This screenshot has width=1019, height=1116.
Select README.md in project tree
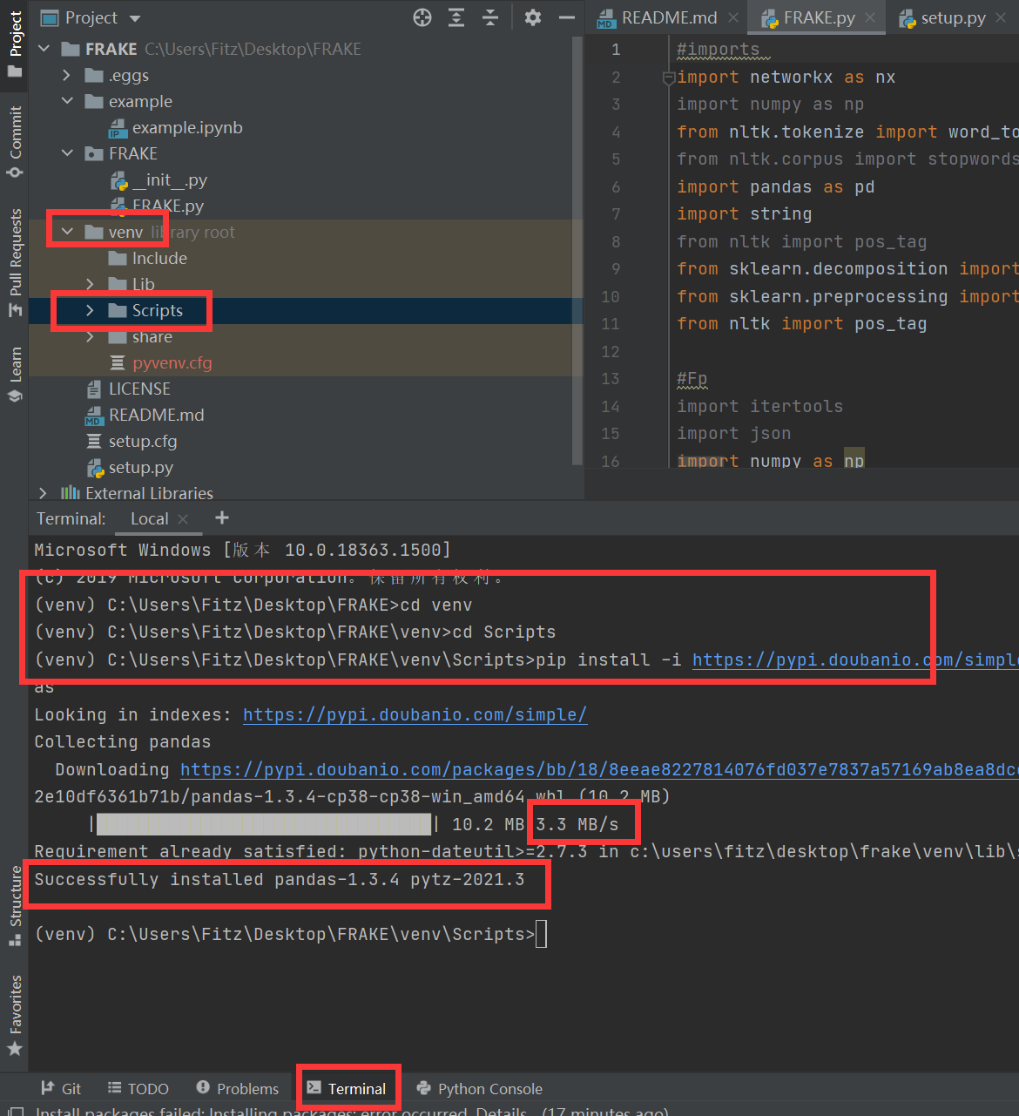(145, 415)
